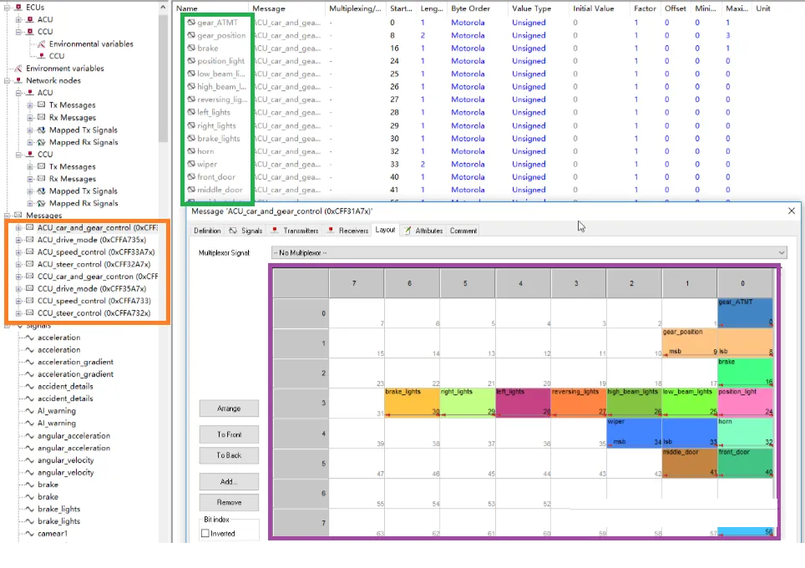Expand the CCU_steer_control message node

[x=19, y=313]
